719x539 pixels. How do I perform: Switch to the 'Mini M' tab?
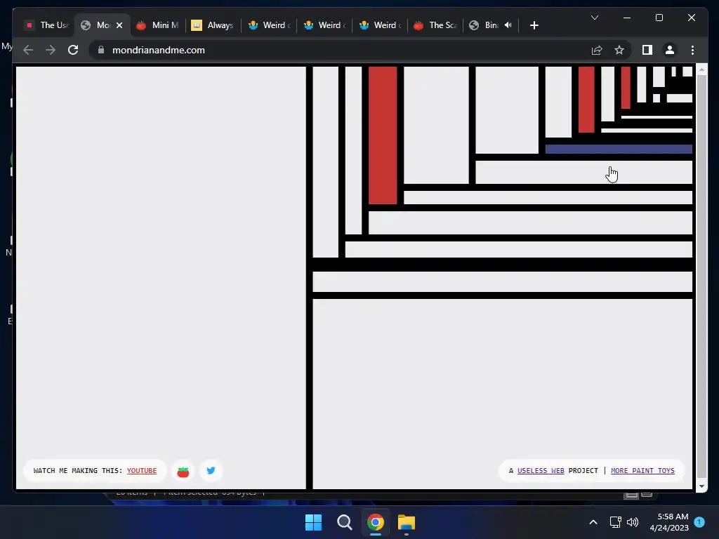coord(158,25)
